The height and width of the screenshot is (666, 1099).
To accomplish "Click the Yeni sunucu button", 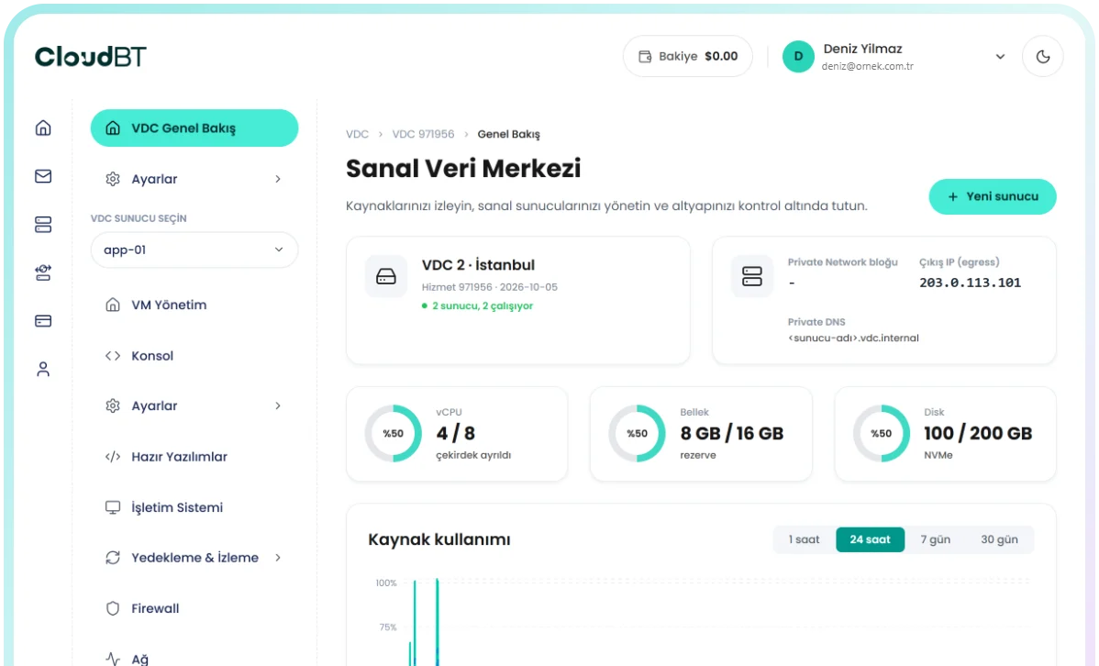I will [993, 197].
